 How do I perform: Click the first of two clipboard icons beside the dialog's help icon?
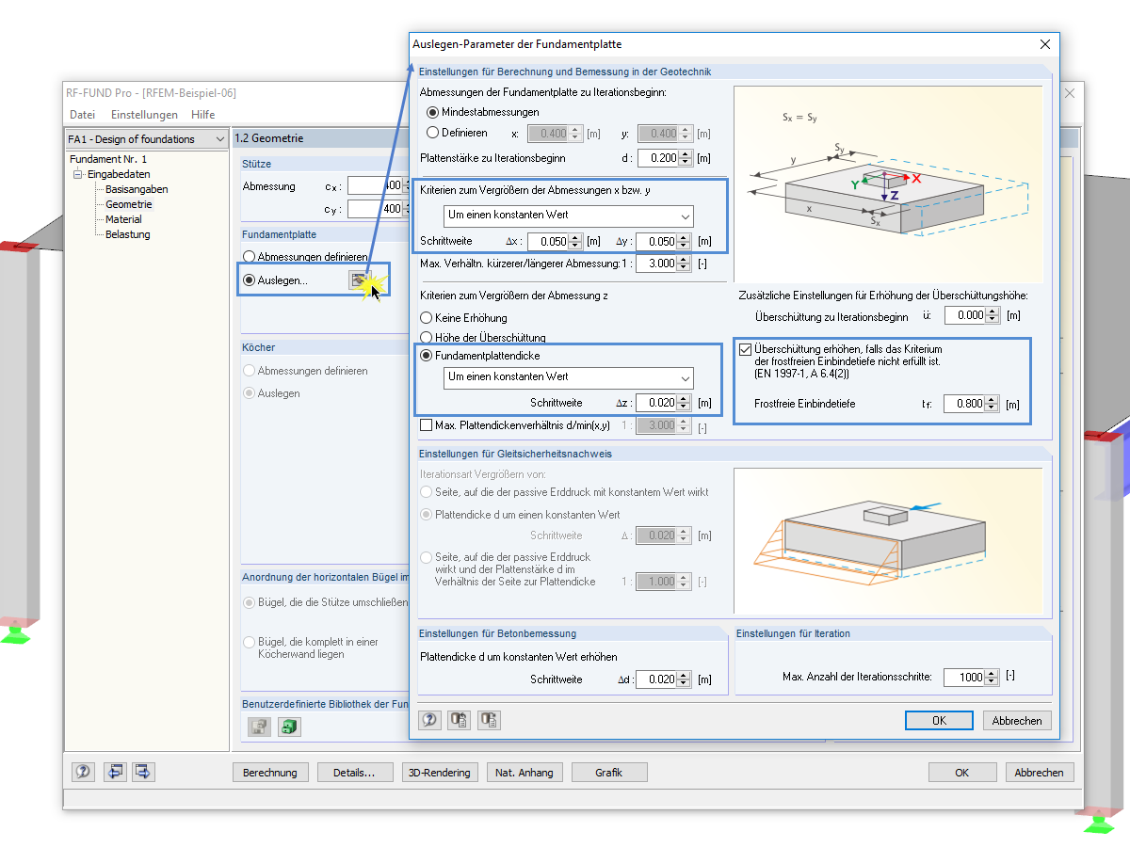click(x=460, y=720)
